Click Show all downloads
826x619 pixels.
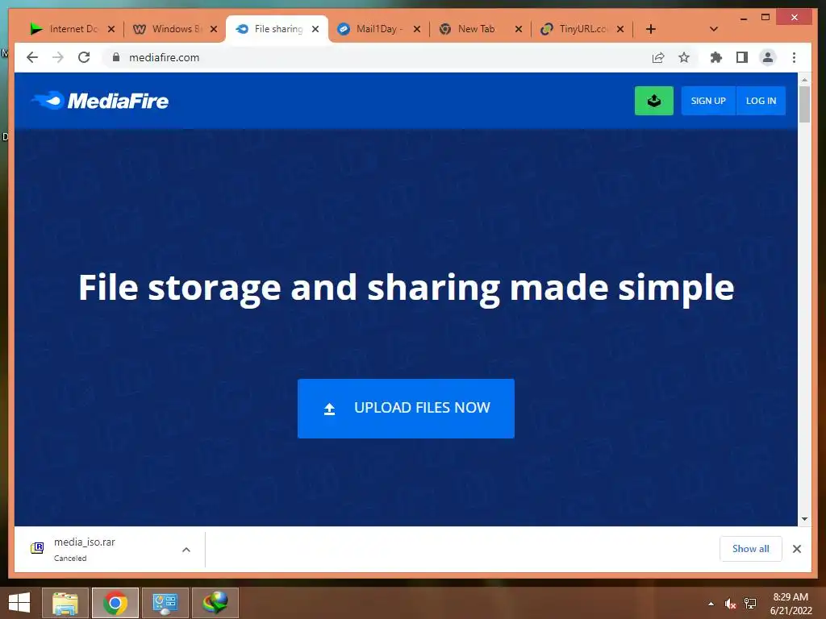pyautogui.click(x=750, y=548)
